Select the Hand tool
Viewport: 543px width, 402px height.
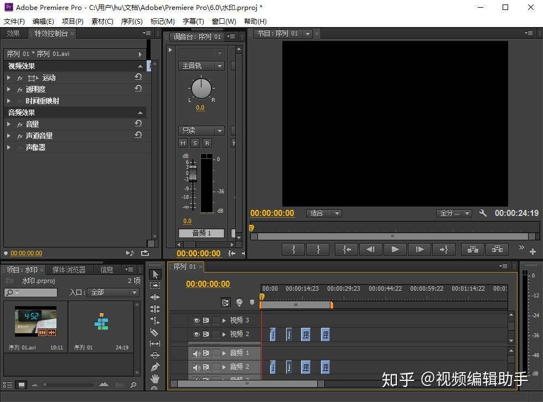155,378
